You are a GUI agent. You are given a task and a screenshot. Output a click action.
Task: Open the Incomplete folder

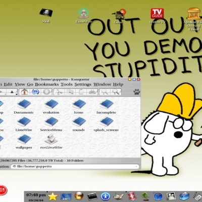pos(106,107)
